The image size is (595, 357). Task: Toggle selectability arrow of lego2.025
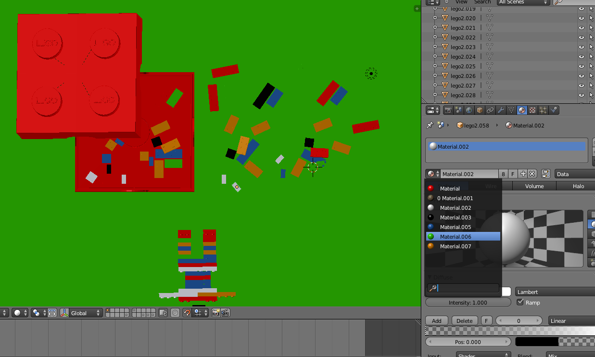591,66
